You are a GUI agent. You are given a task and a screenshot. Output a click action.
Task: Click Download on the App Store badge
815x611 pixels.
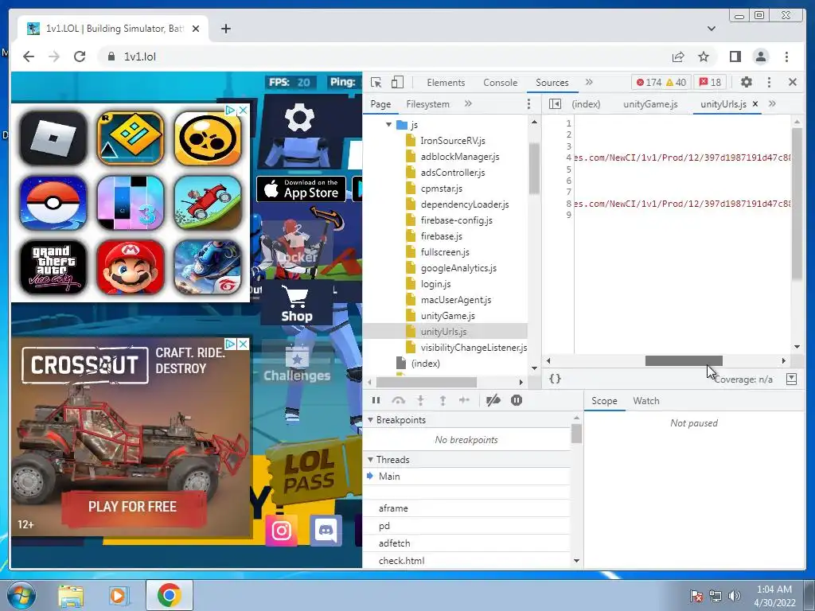tap(301, 189)
